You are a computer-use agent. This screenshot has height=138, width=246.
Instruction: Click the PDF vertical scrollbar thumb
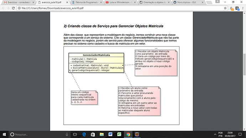tap(245, 65)
